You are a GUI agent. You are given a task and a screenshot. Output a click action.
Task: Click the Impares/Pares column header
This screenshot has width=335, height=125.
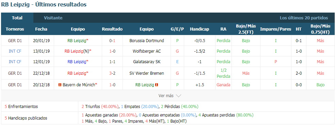[x=276, y=29]
